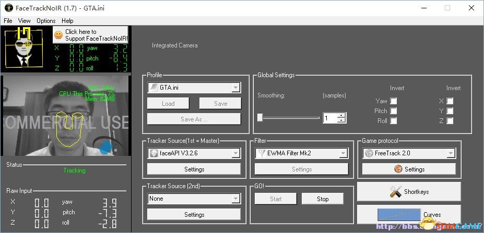Open the Filter Settings button
This screenshot has height=233, width=484.
pyautogui.click(x=302, y=169)
